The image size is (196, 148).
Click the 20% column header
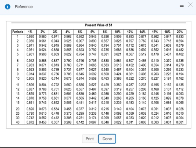(180, 32)
